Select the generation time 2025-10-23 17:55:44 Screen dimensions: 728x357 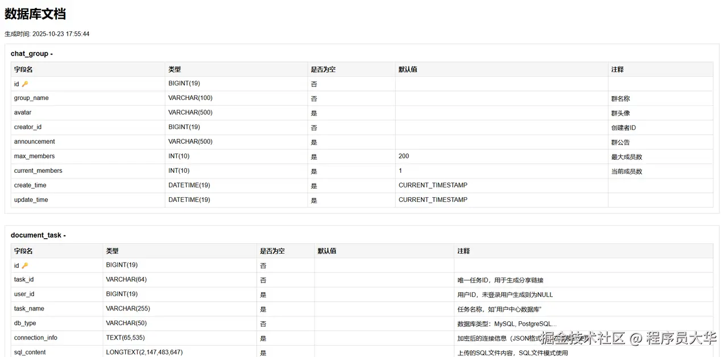pos(61,34)
